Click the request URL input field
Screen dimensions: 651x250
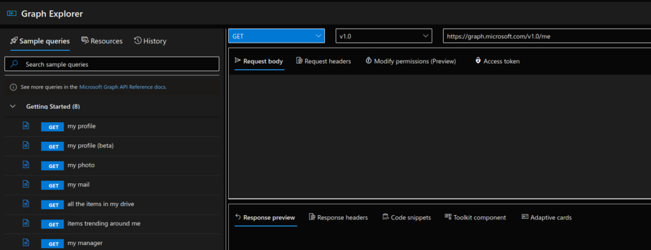pos(547,36)
